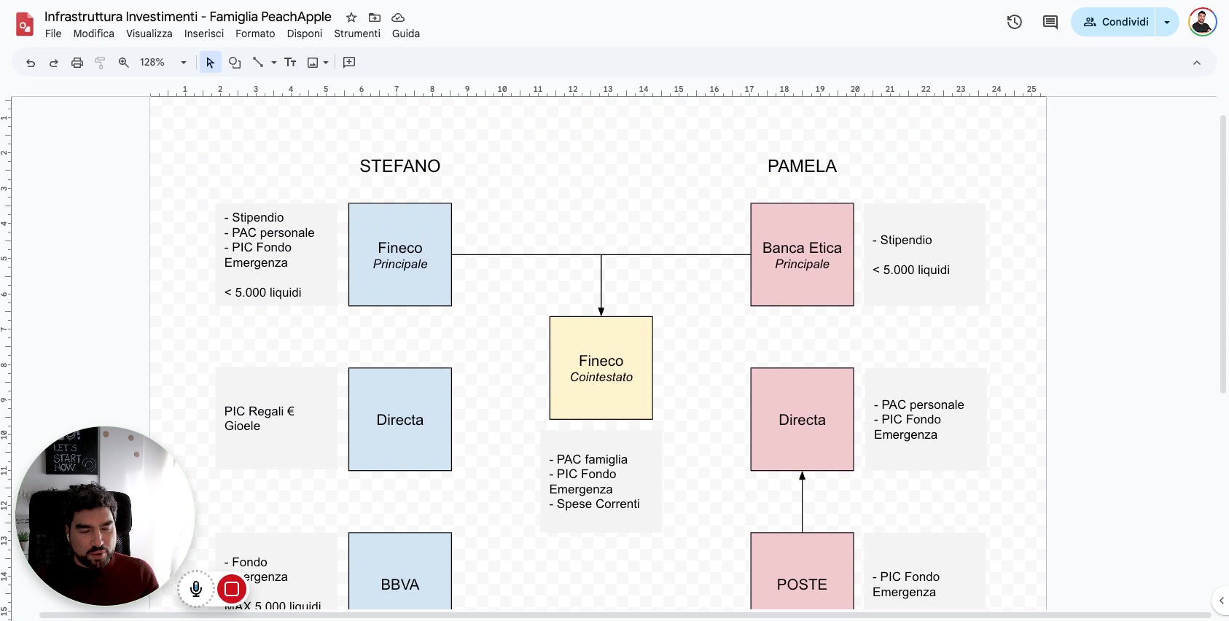Select the pink POSTE box
Viewport: 1229px width, 621px height.
click(803, 571)
